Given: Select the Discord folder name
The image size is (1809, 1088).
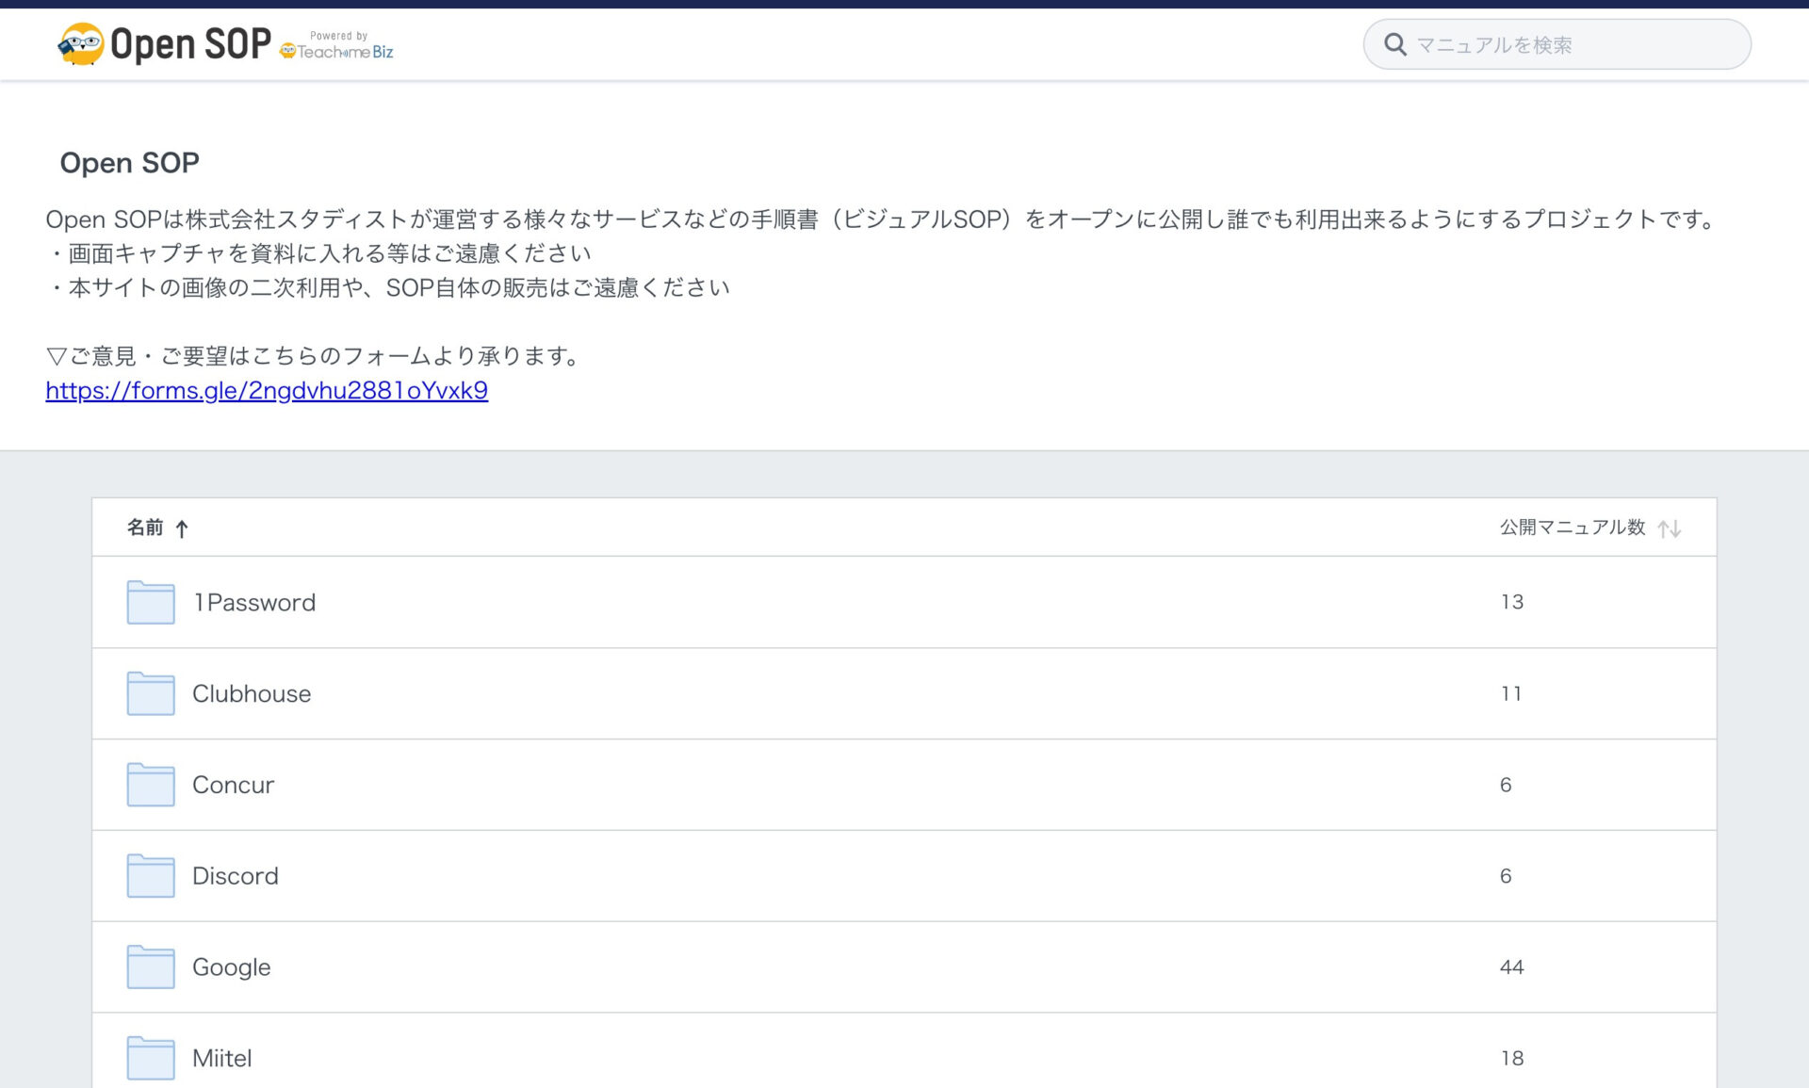Looking at the screenshot, I should tap(236, 876).
